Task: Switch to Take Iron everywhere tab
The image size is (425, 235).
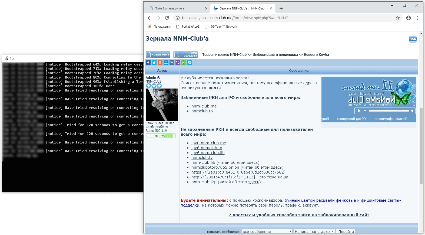Action: (x=178, y=8)
